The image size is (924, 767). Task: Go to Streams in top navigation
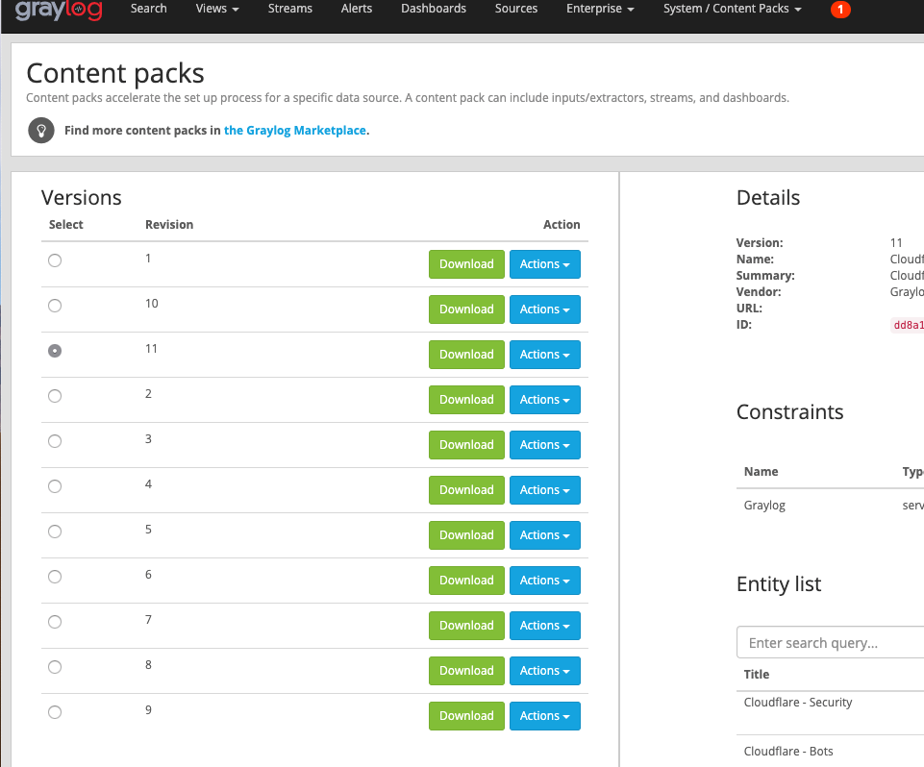point(290,9)
